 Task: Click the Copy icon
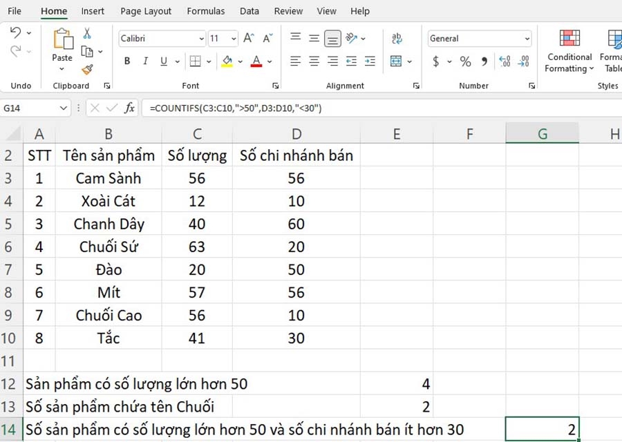click(87, 52)
